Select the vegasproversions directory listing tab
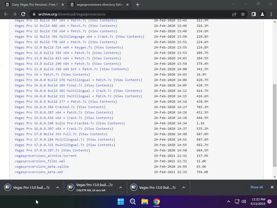277x208 pixels. [x=100, y=5]
